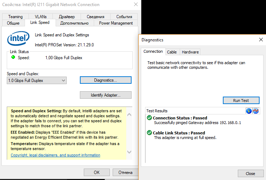
Task: Confirm the properties with OK
Action: click(x=97, y=173)
